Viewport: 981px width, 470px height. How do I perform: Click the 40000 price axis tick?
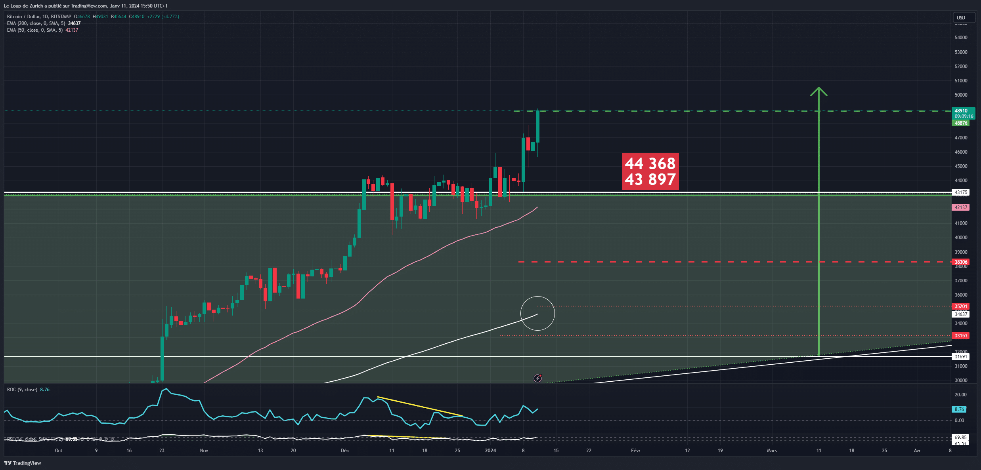[961, 238]
